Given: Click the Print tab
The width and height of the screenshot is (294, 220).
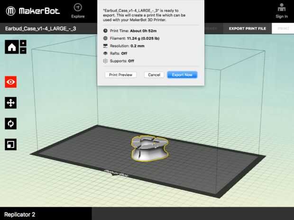Looking at the screenshot, I should point(283,28).
